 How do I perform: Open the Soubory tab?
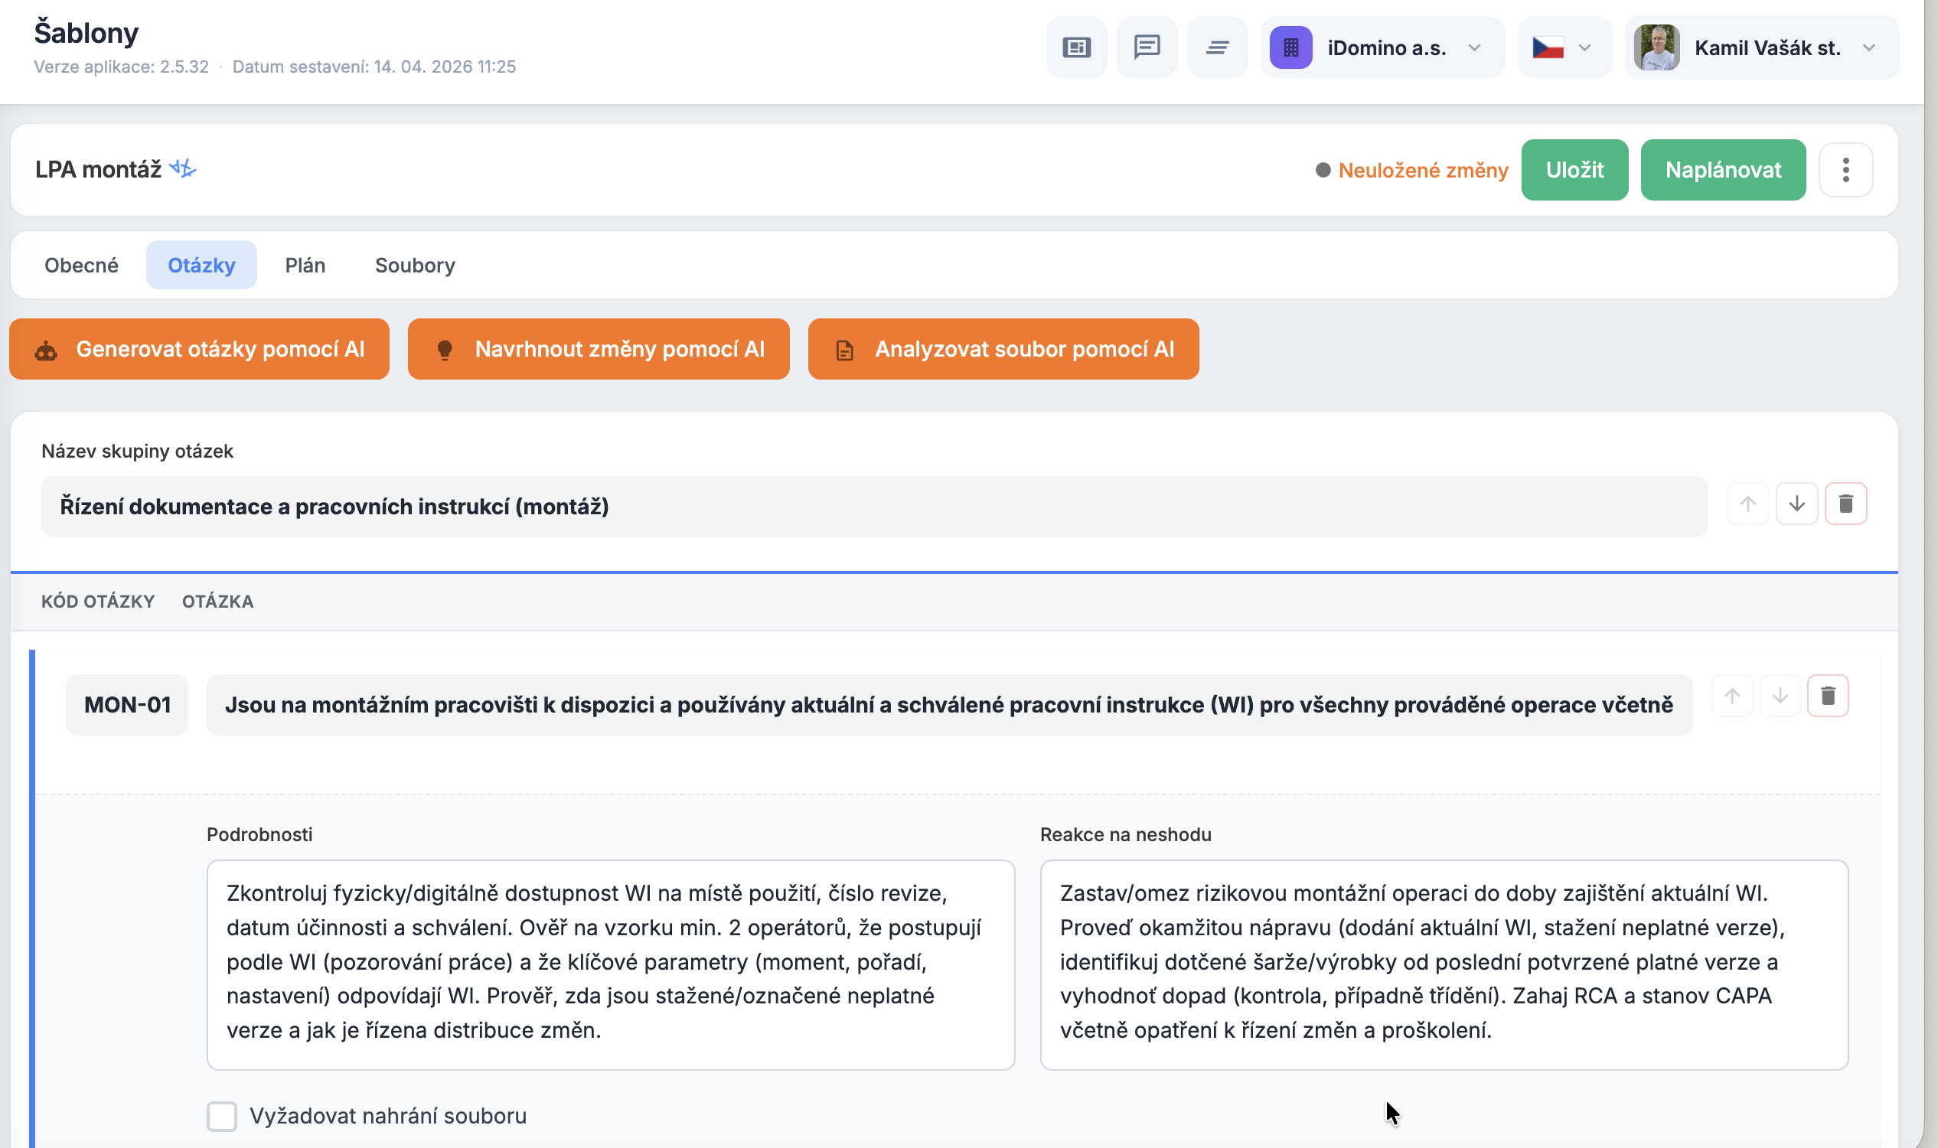click(415, 266)
